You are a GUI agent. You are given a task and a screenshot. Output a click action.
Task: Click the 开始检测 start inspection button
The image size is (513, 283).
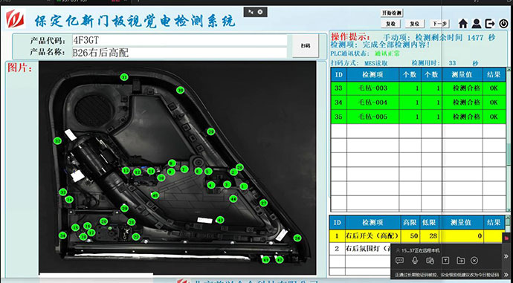coord(392,13)
